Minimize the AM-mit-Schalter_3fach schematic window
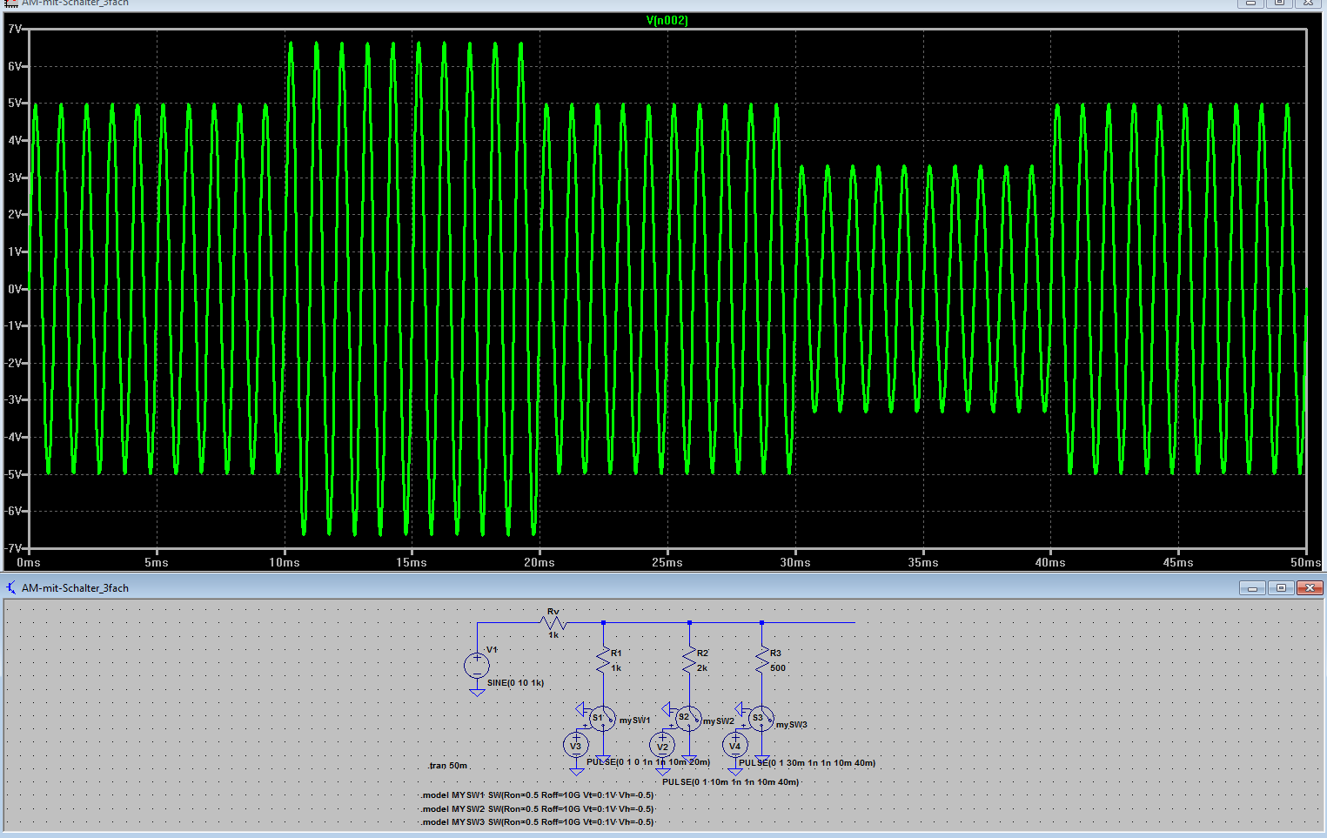Image resolution: width=1327 pixels, height=838 pixels. (x=1253, y=588)
